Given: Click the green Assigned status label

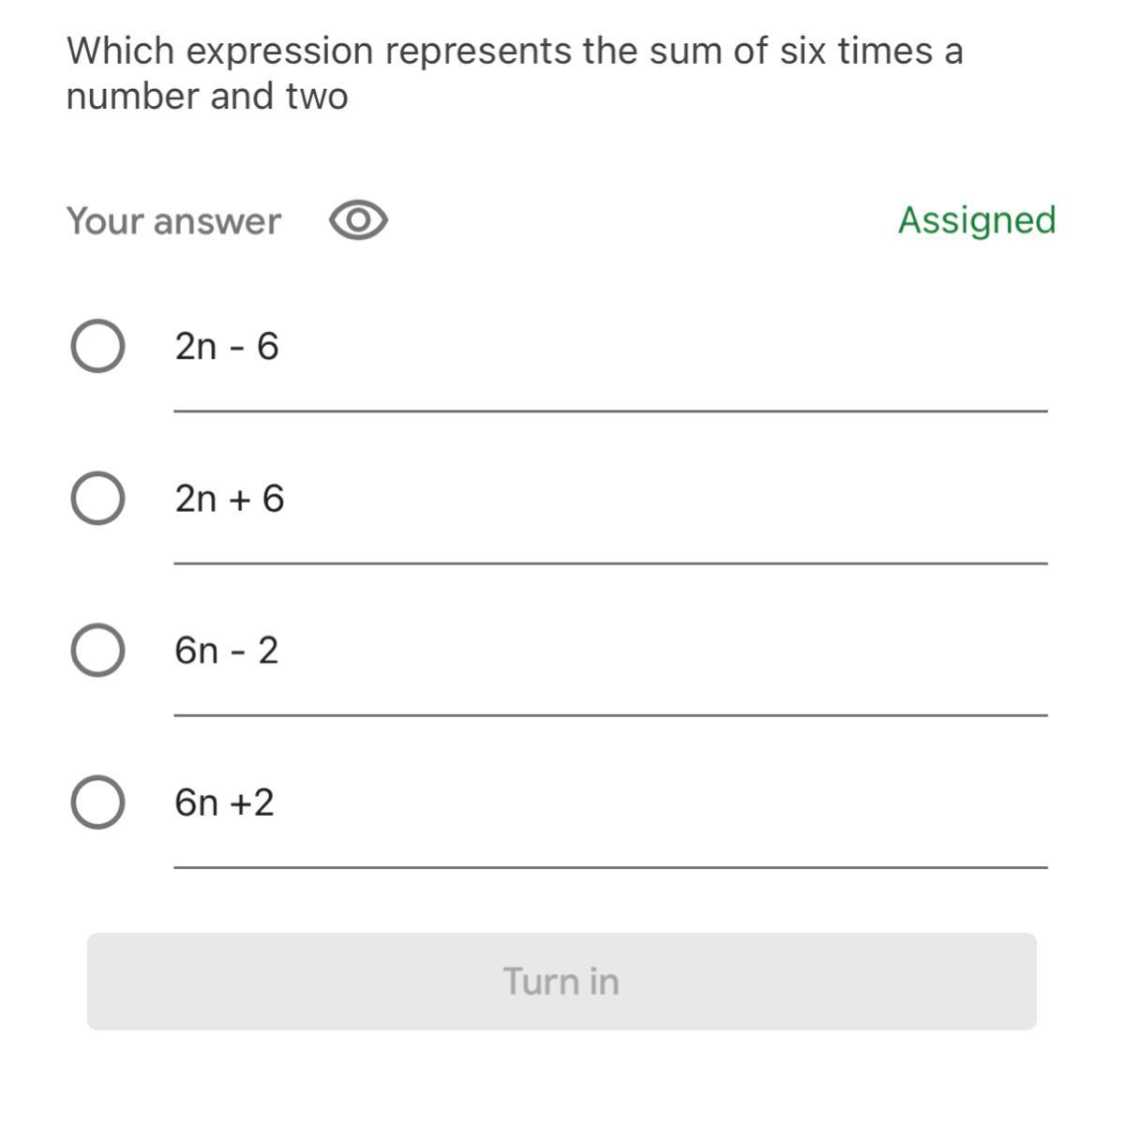Looking at the screenshot, I should 977,220.
